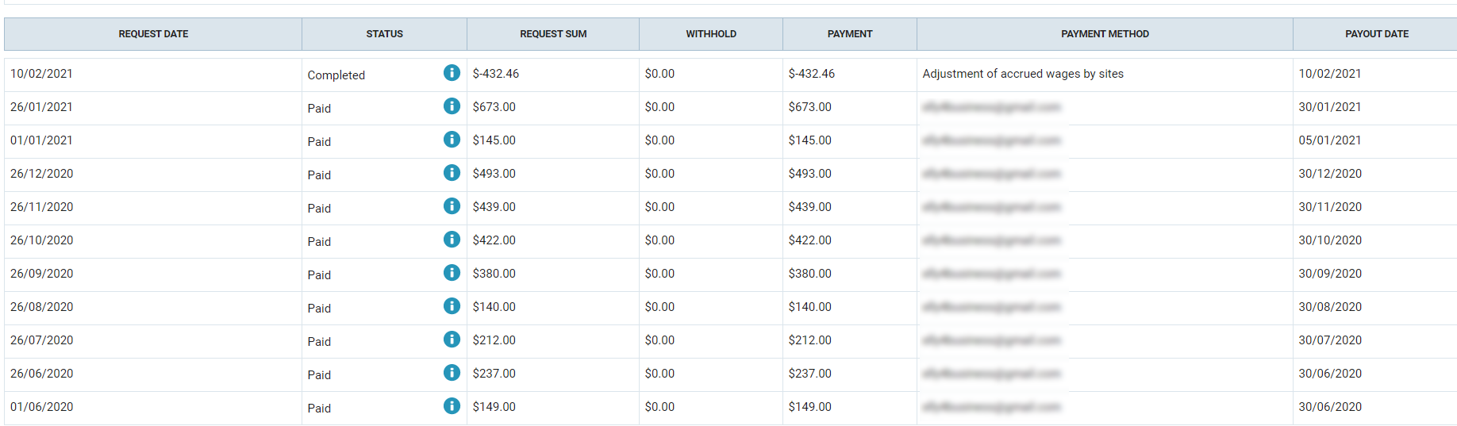Image resolution: width=1457 pixels, height=426 pixels.
Task: Select payout date 30/08/2020
Action: point(1330,307)
